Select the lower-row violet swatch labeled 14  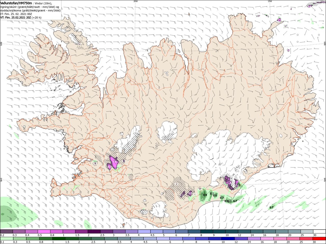coord(254,239)
